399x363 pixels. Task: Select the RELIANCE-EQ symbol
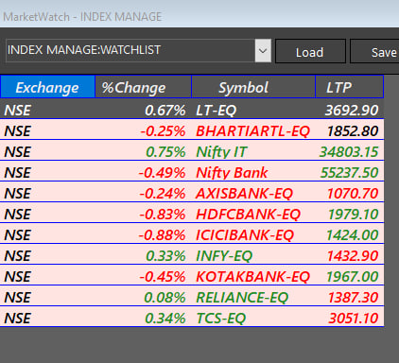[x=242, y=298]
